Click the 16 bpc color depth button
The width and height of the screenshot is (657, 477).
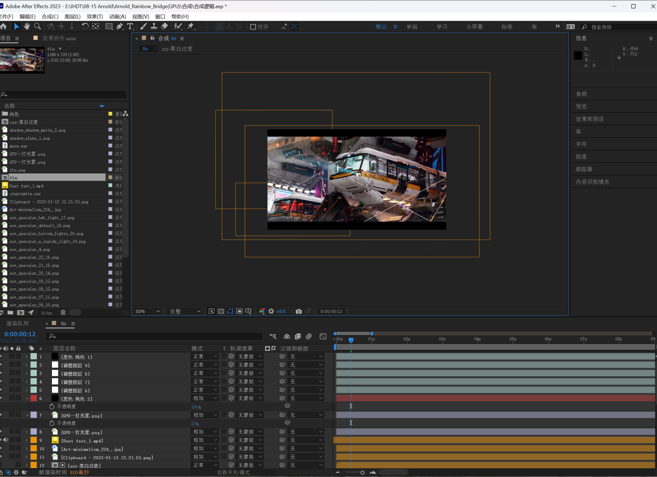pyautogui.click(x=47, y=313)
